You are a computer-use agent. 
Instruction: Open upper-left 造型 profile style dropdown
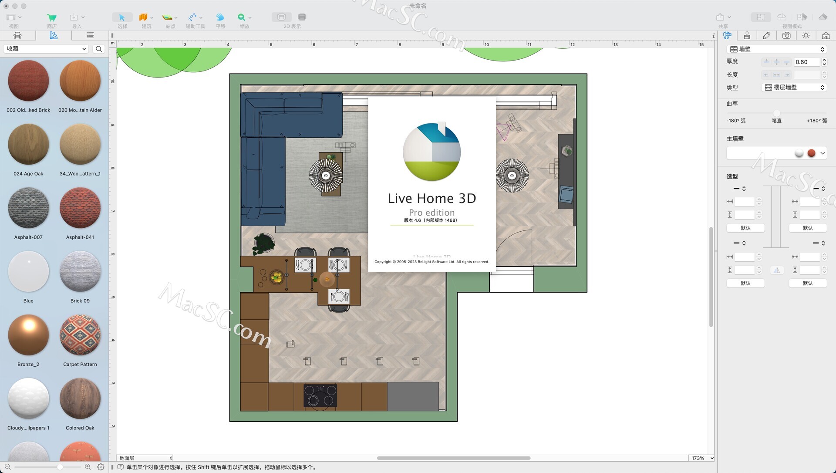coord(739,189)
